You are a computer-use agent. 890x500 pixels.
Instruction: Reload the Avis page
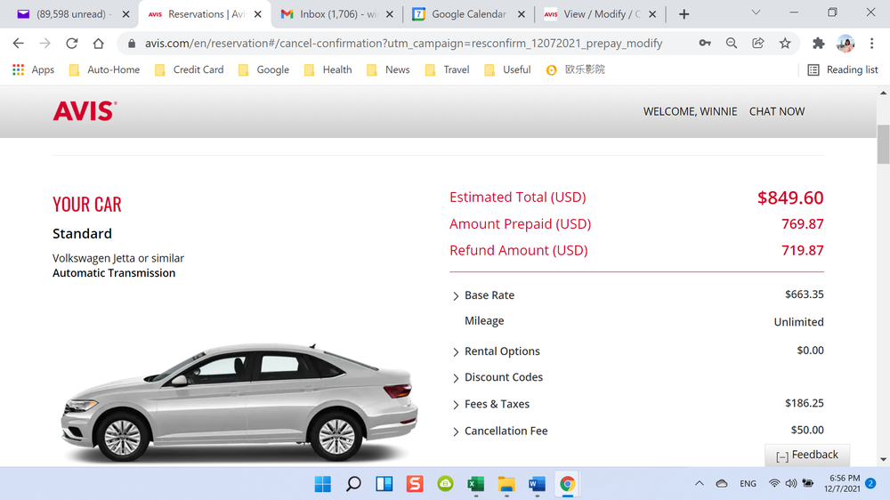pos(71,43)
